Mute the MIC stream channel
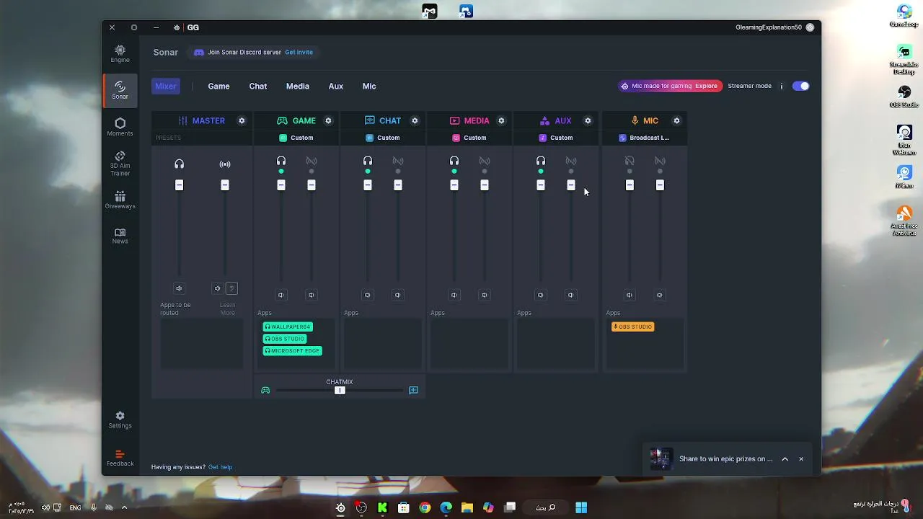The image size is (923, 519). [x=659, y=295]
